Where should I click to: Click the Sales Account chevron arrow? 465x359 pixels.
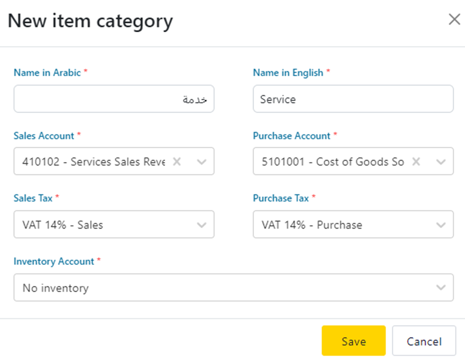(x=202, y=162)
